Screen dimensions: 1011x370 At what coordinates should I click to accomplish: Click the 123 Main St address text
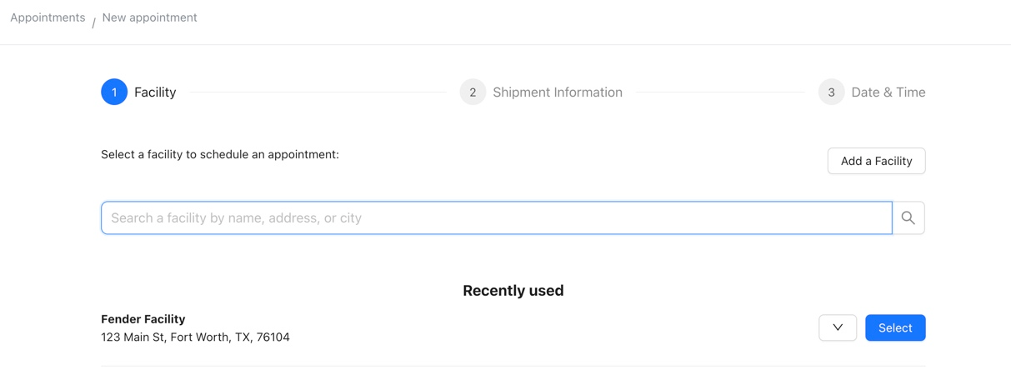coord(195,337)
